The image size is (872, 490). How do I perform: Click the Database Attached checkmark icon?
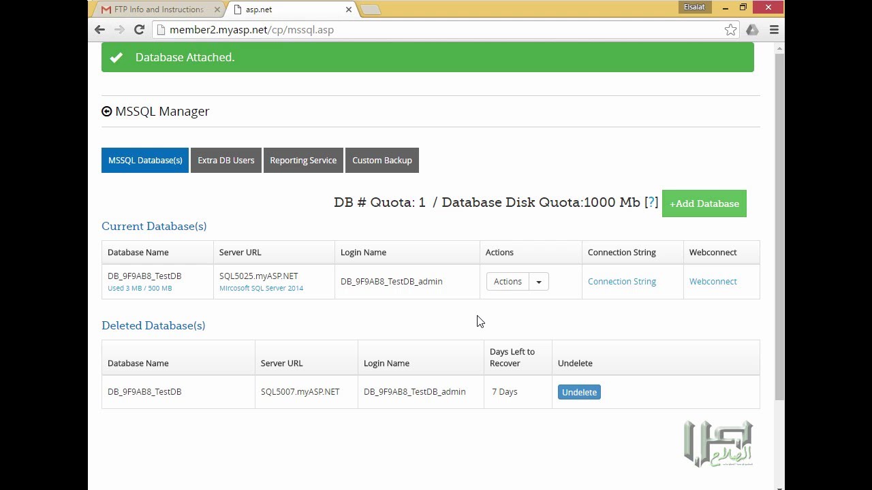[116, 58]
